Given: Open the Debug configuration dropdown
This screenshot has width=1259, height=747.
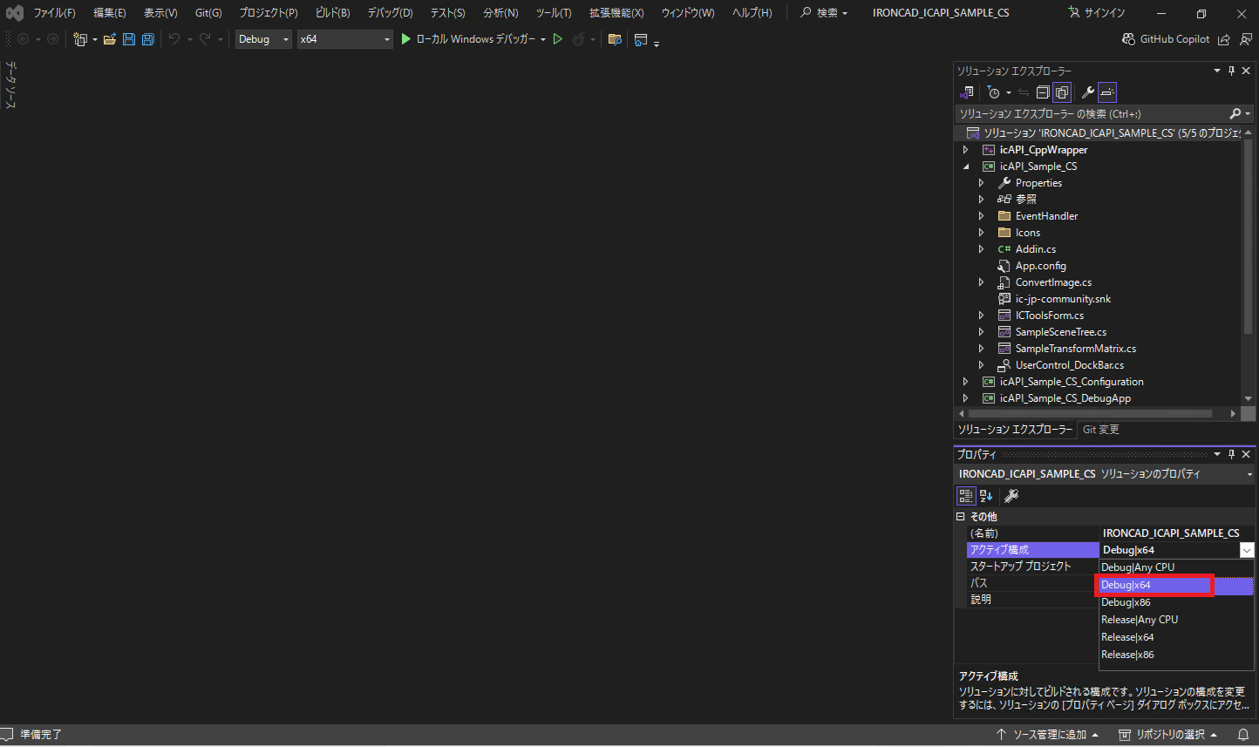Looking at the screenshot, I should [x=263, y=39].
